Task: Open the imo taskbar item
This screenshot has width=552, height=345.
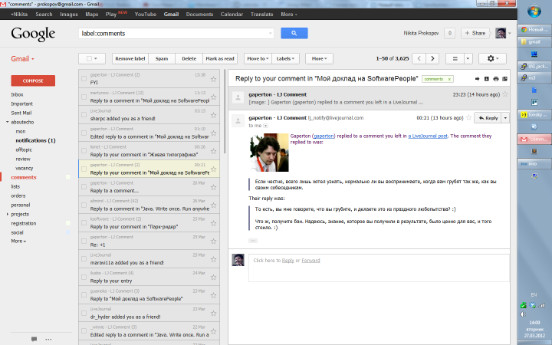Action: tap(534, 163)
